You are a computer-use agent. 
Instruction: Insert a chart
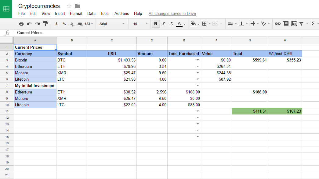tap(293, 23)
